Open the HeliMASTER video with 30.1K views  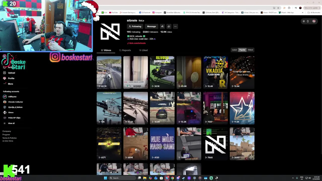pyautogui.click(x=162, y=72)
